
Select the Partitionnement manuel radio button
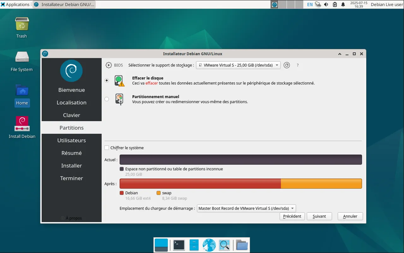[x=107, y=99]
